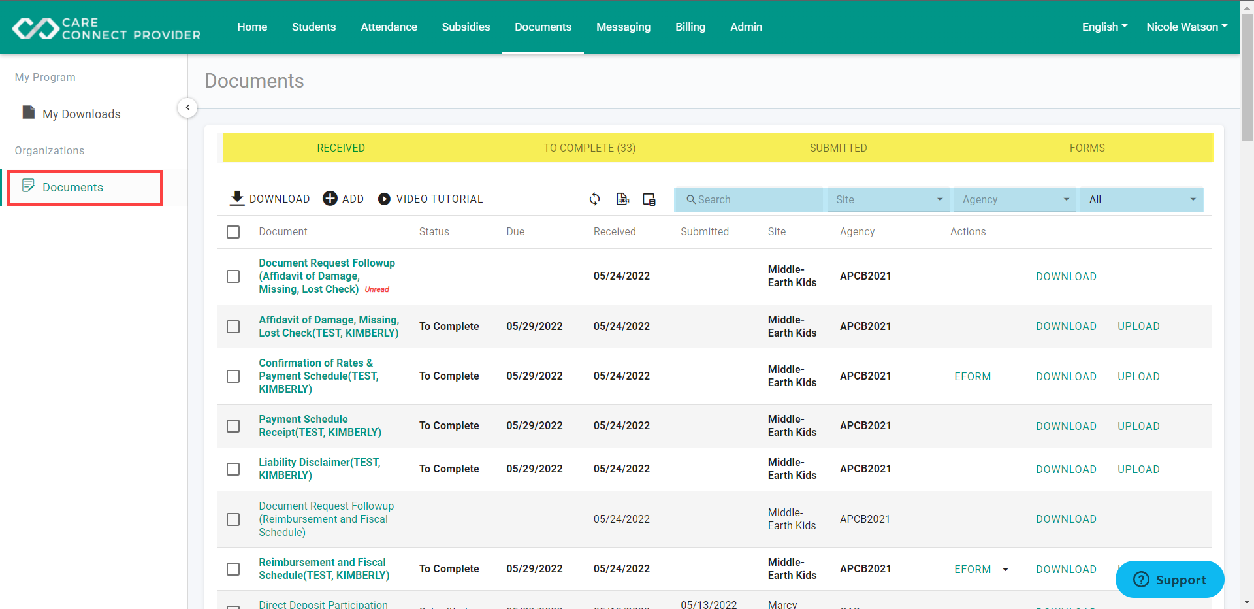Image resolution: width=1254 pixels, height=609 pixels.
Task: Upload file for Payment Schedule Receipt row
Action: [x=1138, y=426]
